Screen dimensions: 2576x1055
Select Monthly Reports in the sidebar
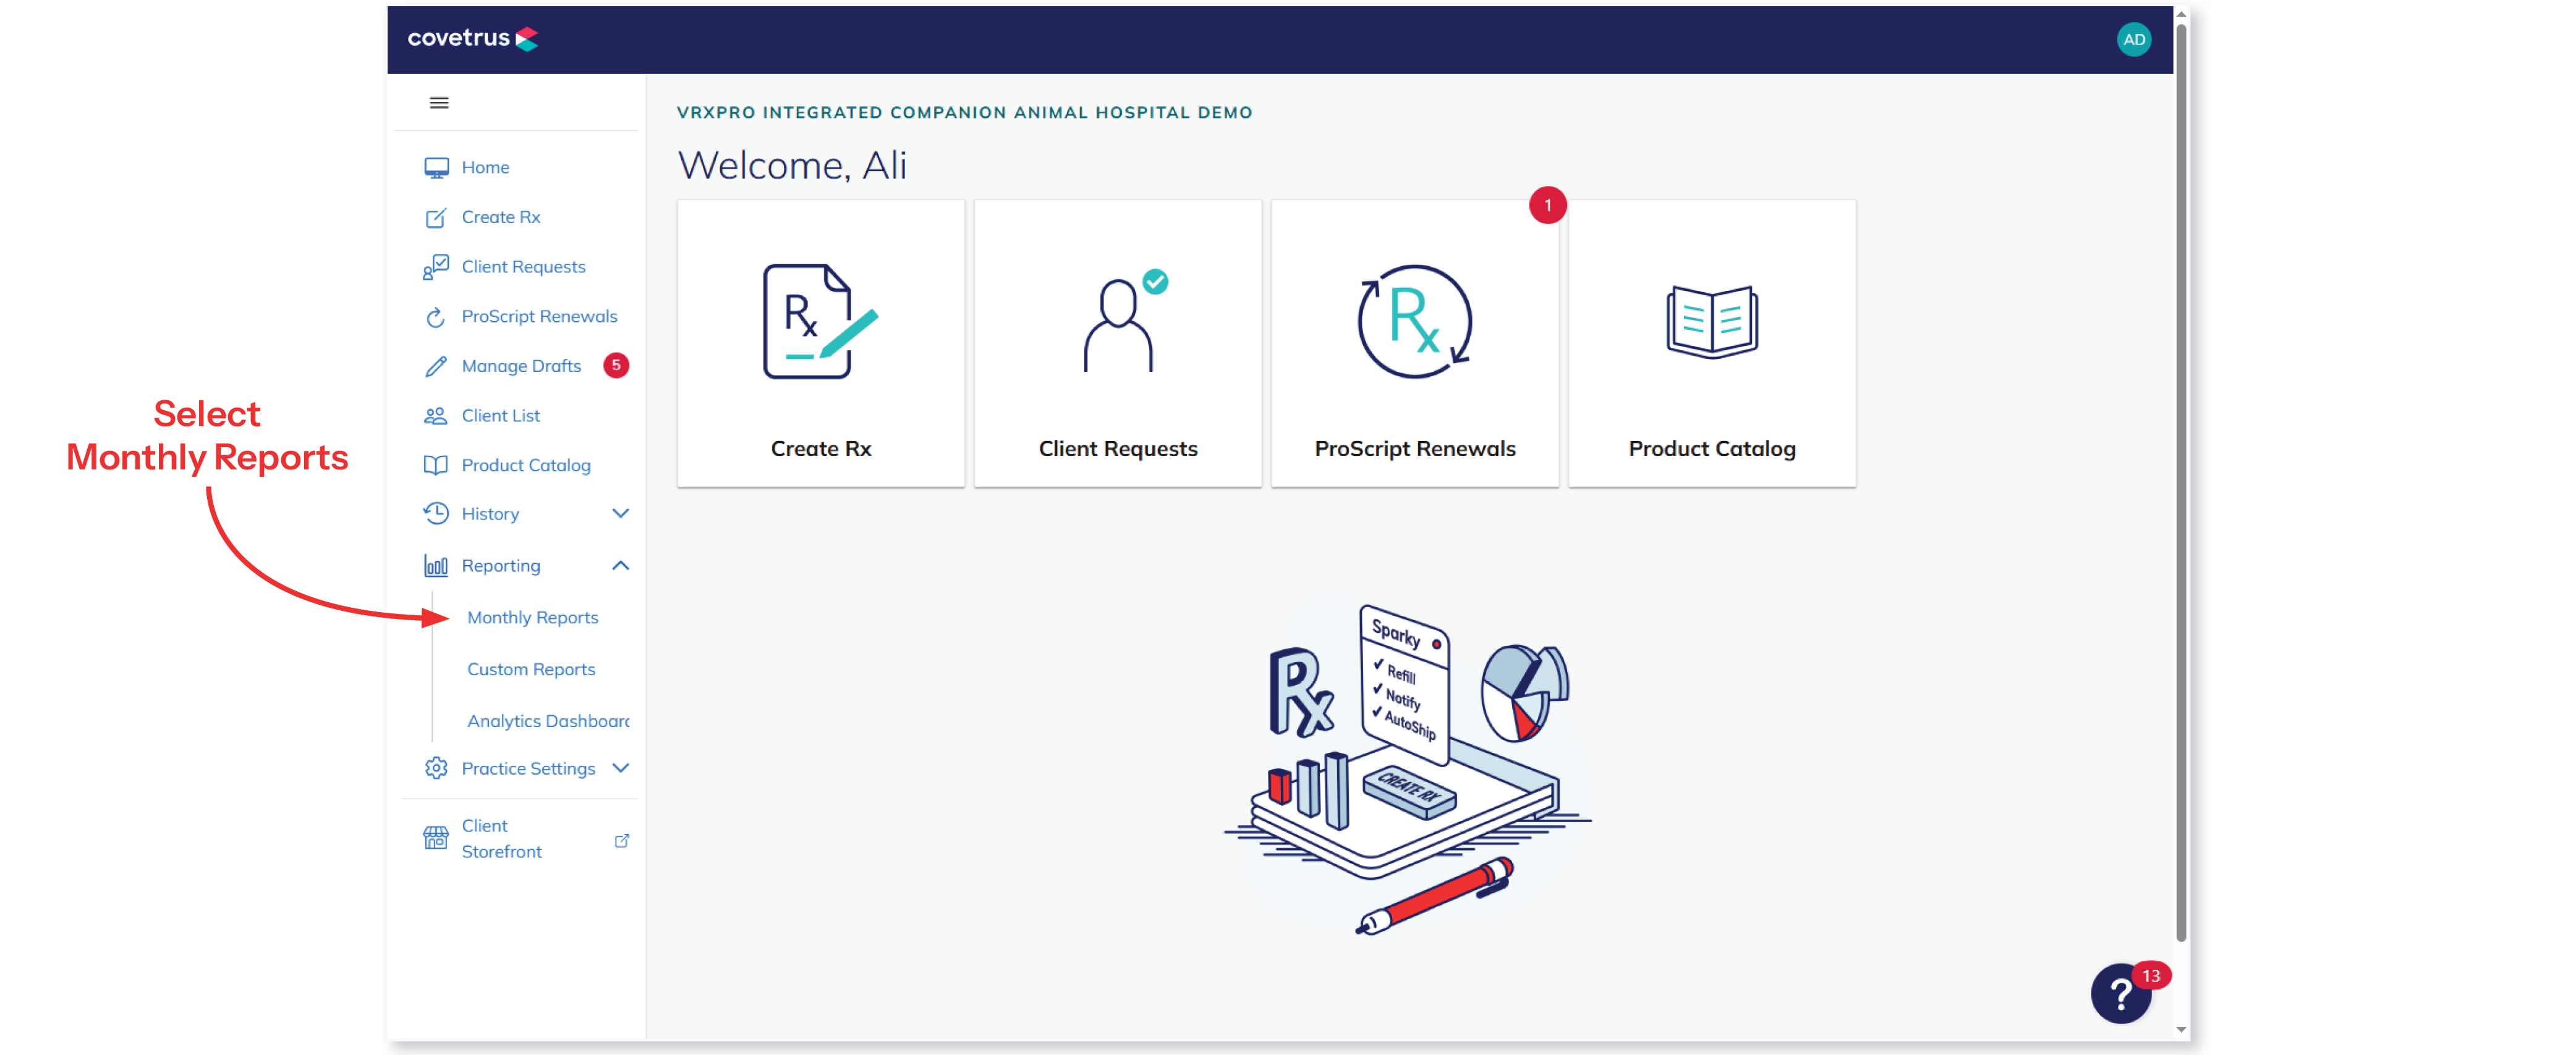point(532,618)
